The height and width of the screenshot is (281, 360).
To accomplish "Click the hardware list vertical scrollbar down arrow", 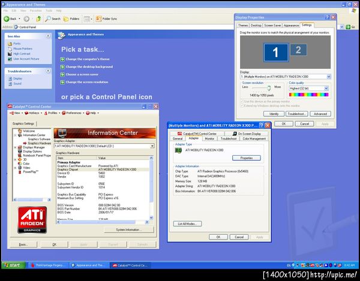I will (x=151, y=217).
